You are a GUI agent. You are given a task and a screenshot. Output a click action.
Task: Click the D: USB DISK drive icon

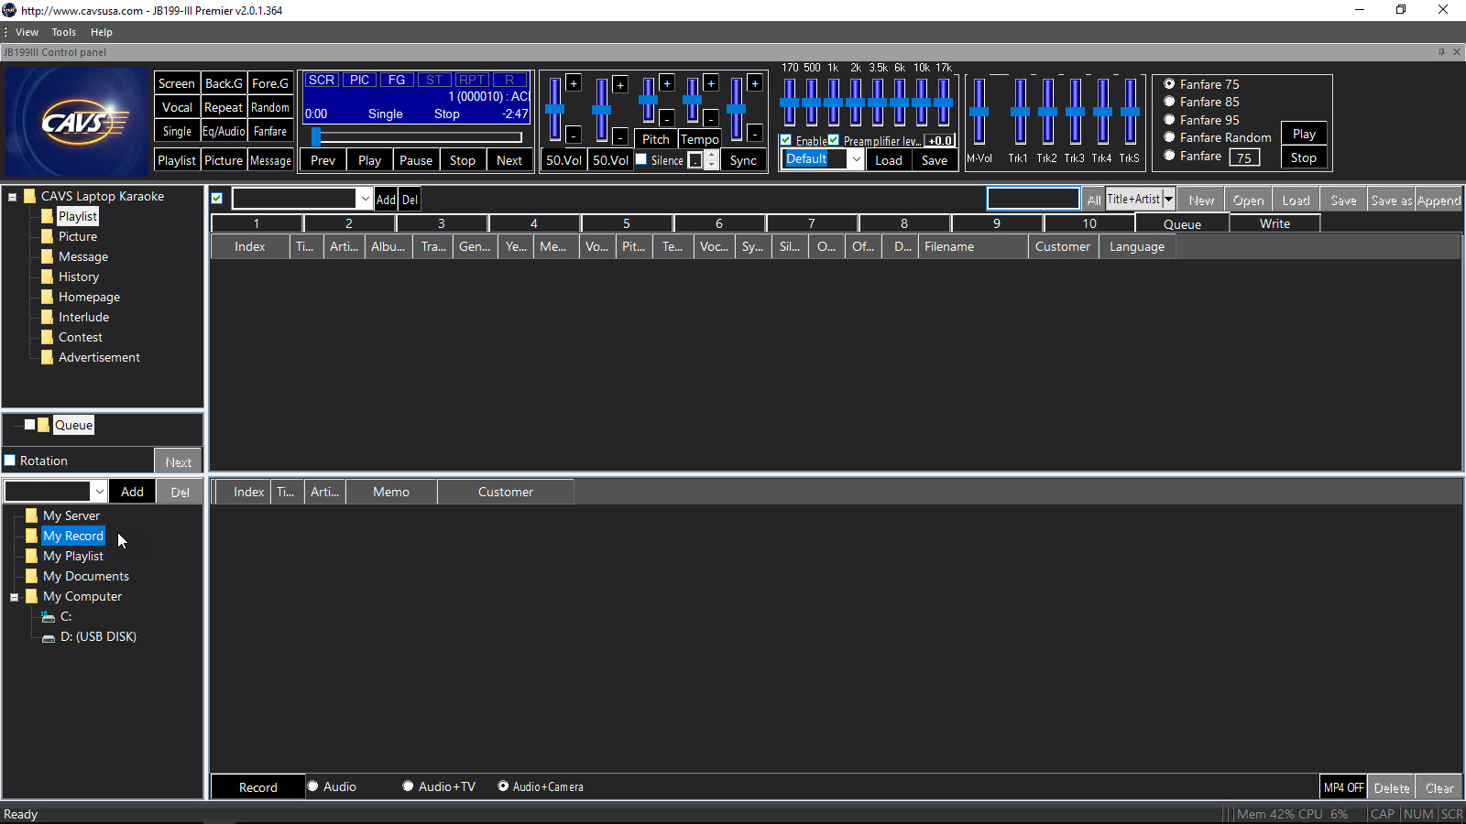click(x=49, y=637)
